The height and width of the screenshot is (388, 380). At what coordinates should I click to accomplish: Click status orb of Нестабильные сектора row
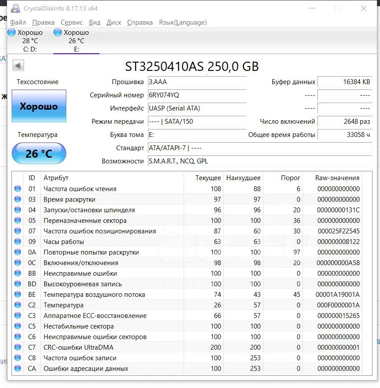[x=18, y=326]
